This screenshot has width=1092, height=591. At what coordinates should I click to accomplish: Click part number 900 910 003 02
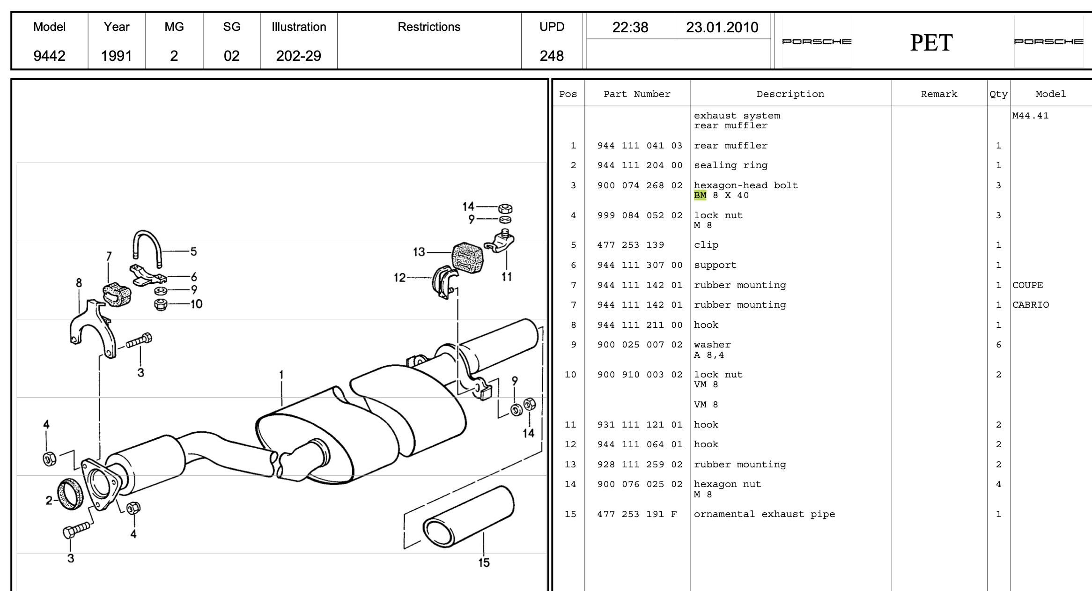coord(640,375)
